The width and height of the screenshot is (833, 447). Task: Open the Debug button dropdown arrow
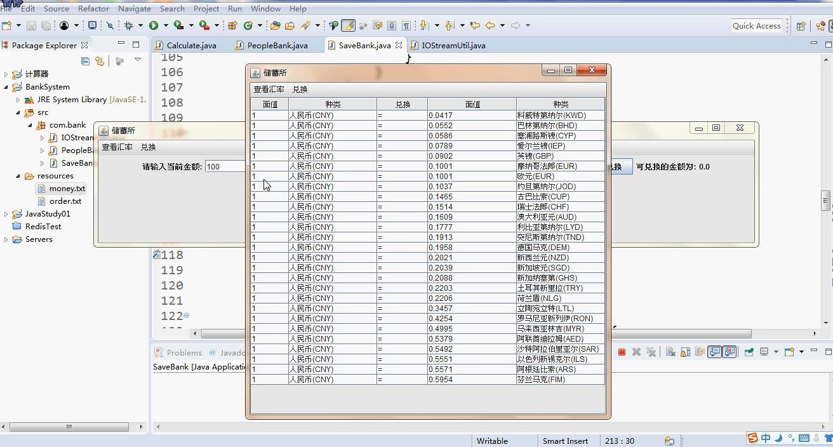pos(140,25)
